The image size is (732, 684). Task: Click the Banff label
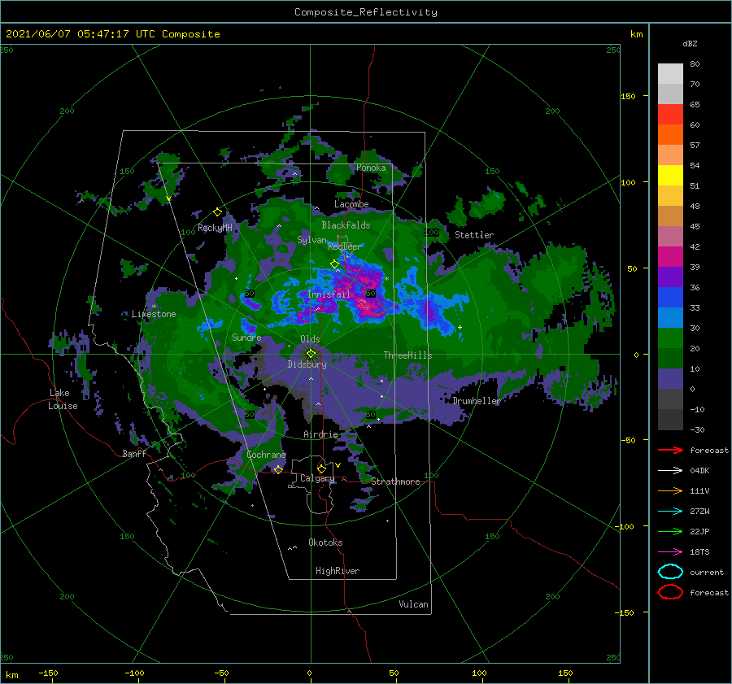pyautogui.click(x=134, y=453)
